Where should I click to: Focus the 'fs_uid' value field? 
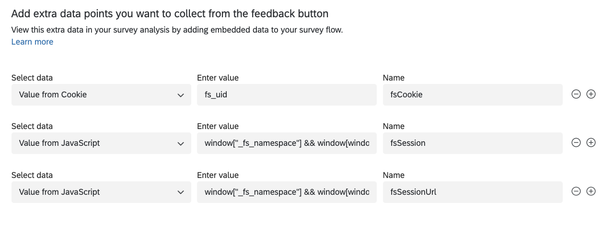tap(287, 95)
